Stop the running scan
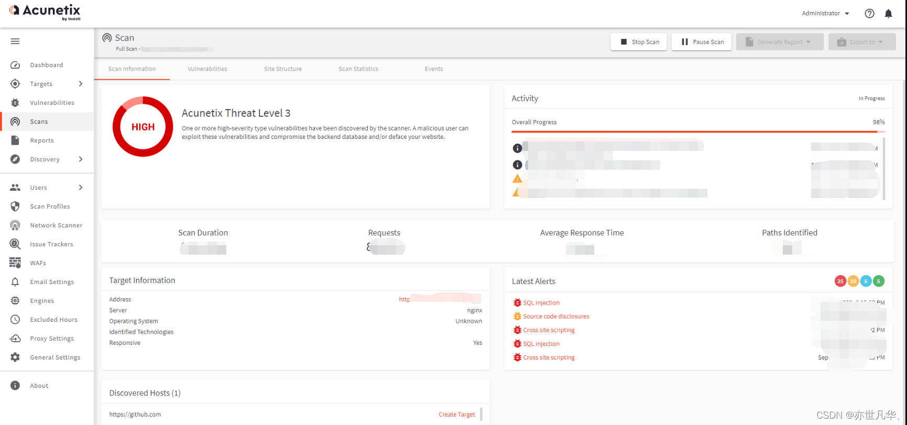 pyautogui.click(x=639, y=42)
